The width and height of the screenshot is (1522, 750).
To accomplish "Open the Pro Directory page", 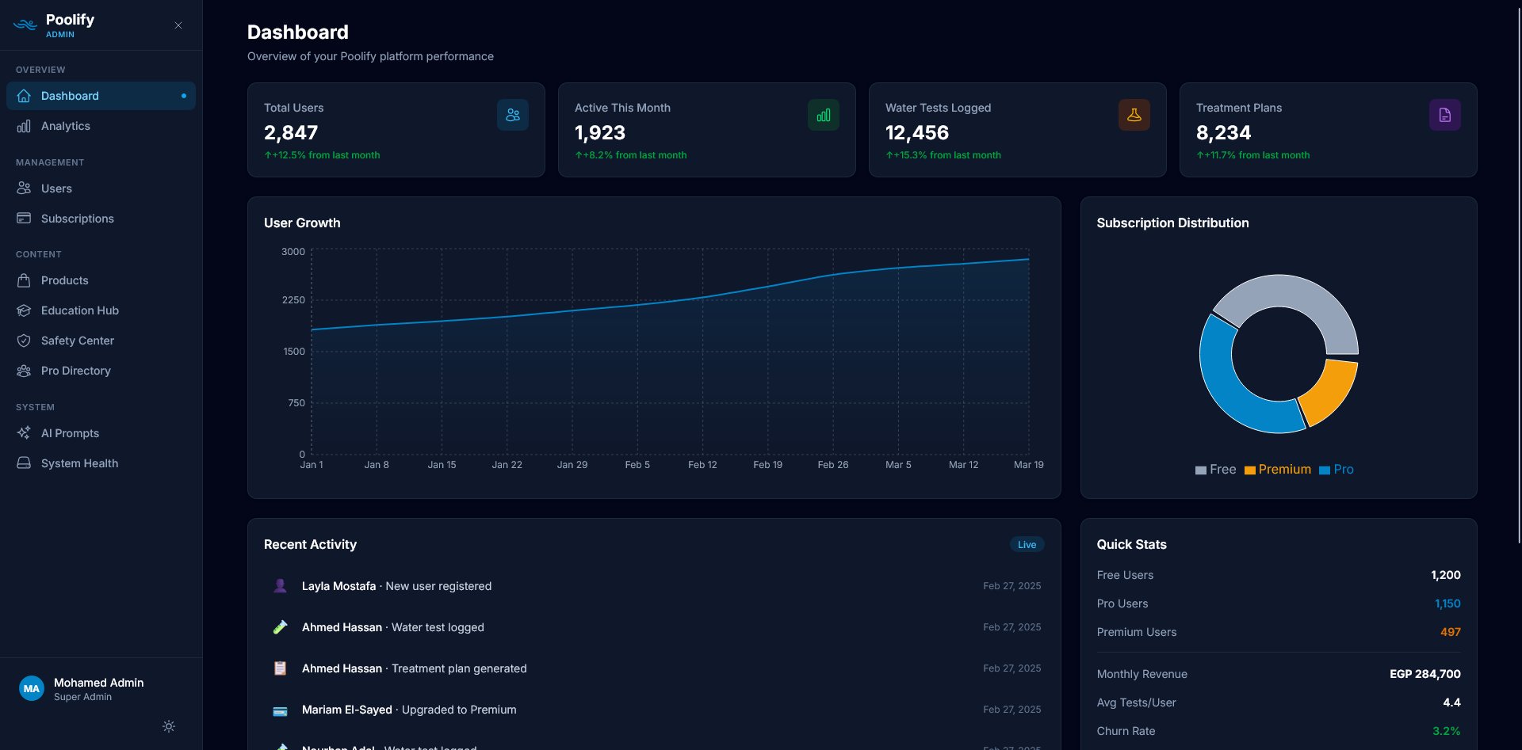I will [x=76, y=371].
